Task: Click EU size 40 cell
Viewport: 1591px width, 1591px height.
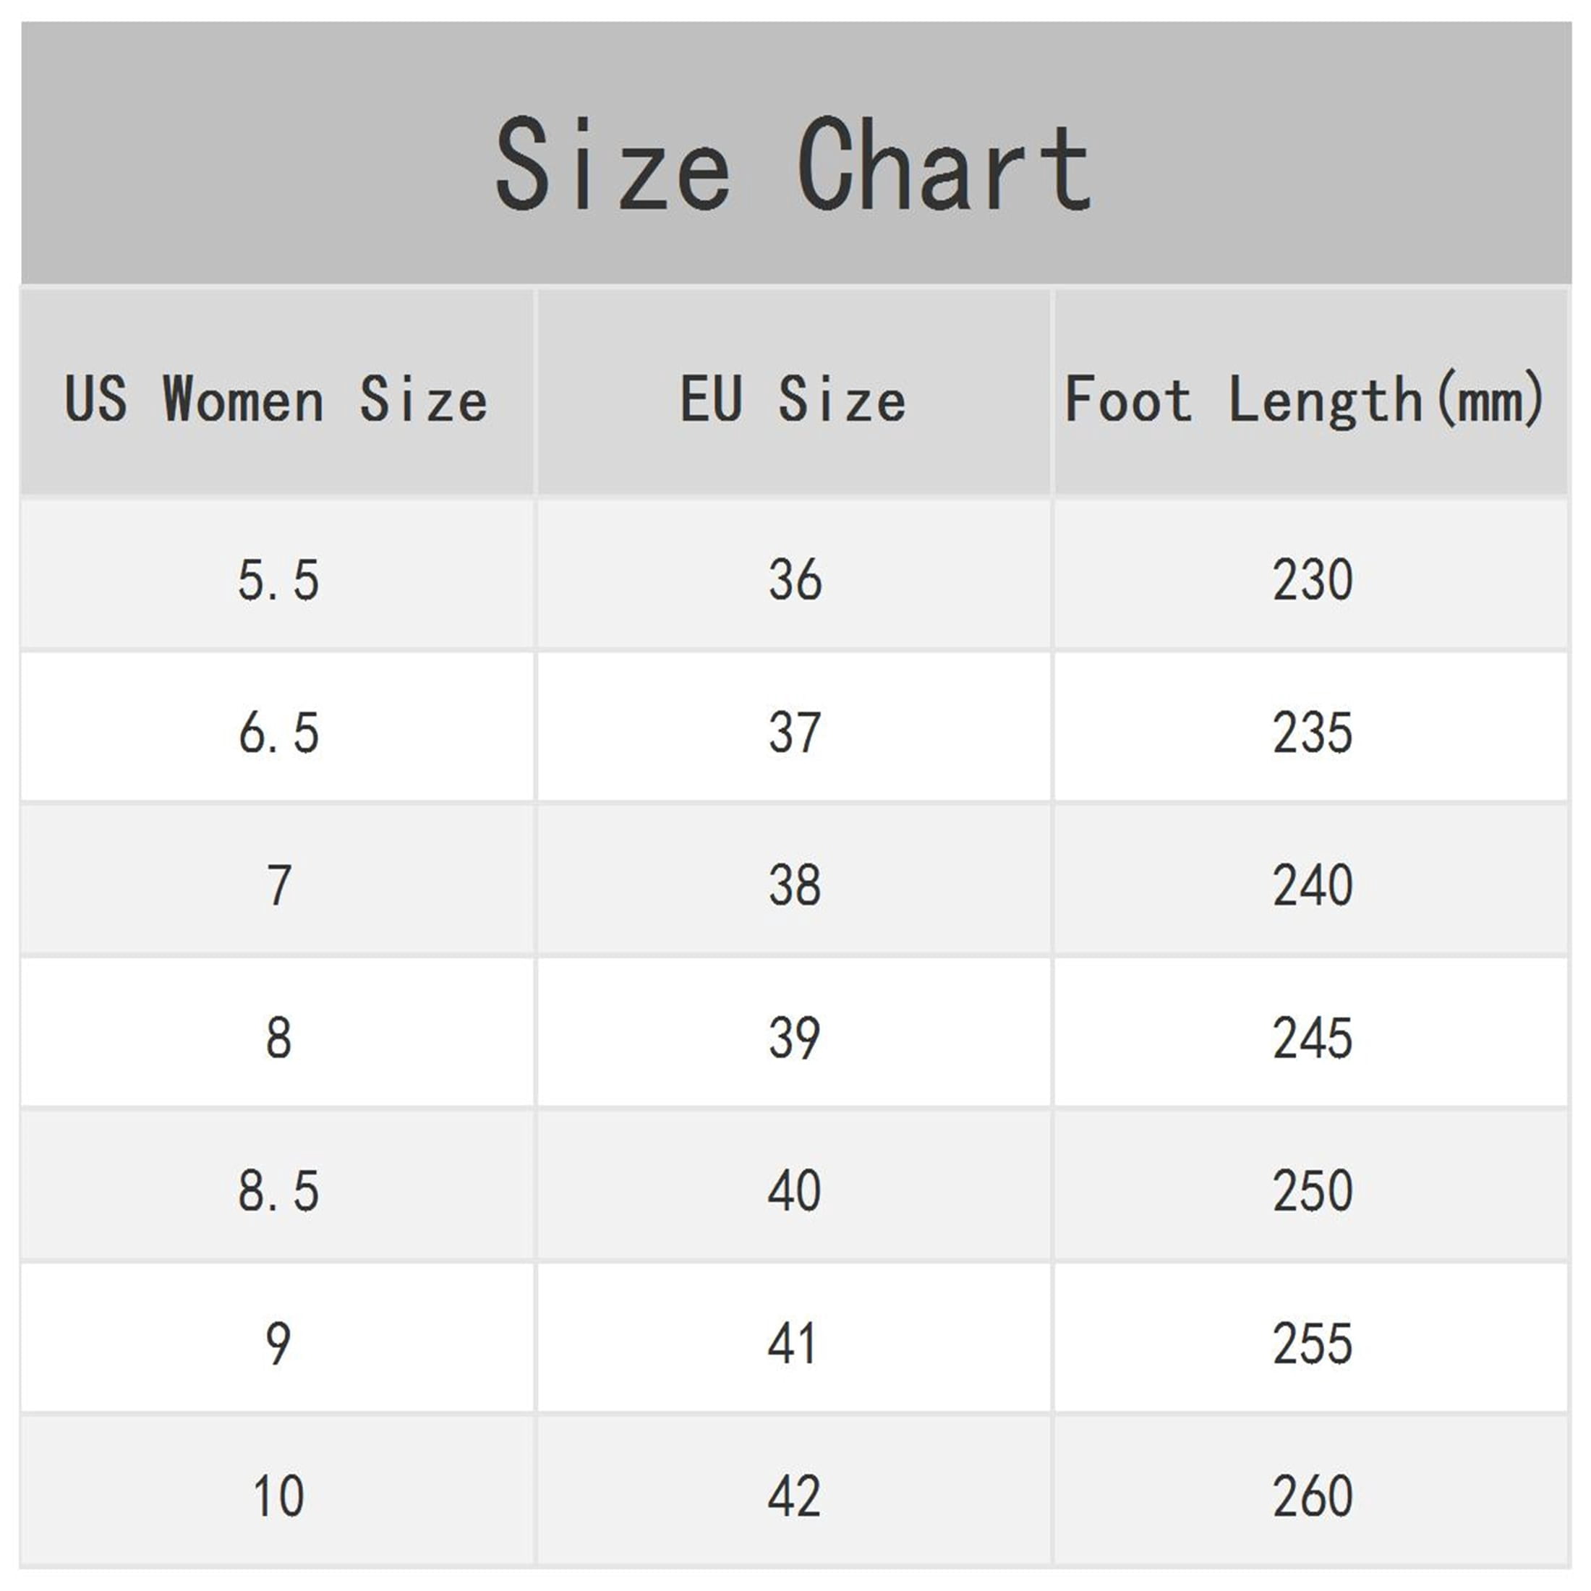Action: 794,1185
